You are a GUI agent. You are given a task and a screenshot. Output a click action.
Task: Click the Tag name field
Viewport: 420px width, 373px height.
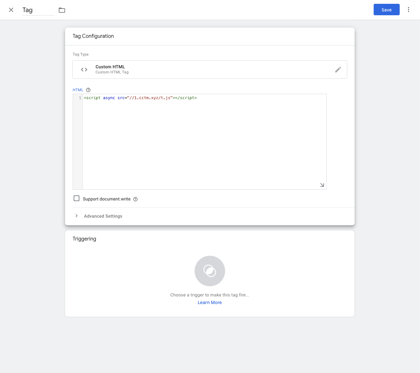(38, 10)
